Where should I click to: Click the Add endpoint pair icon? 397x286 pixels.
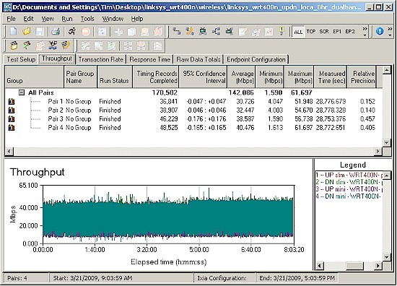(x=176, y=31)
